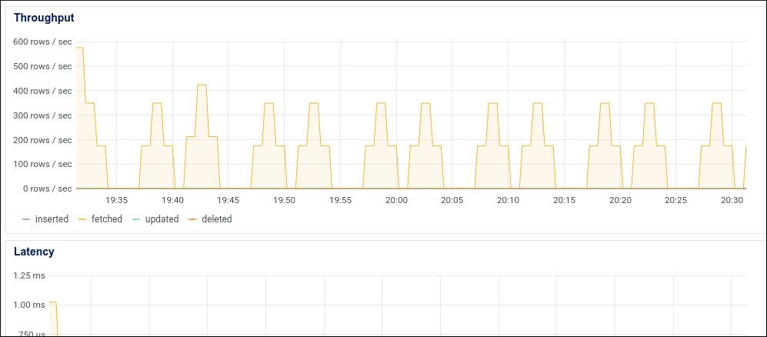The image size is (767, 337).
Task: Click the 1.25 ms latency axis label
Action: pos(29,276)
